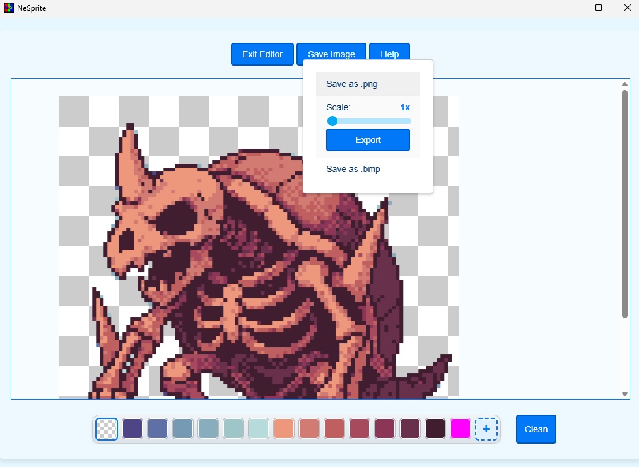Viewport: 639px width, 467px height.
Task: Select the bright magenta palette swatch
Action: (x=460, y=429)
